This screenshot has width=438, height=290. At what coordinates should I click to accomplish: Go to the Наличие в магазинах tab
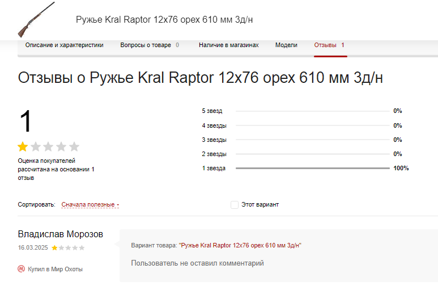click(x=228, y=45)
